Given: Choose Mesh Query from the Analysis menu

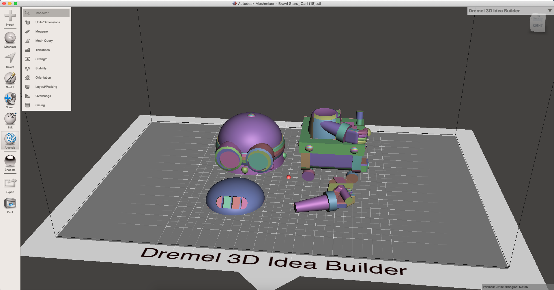Looking at the screenshot, I should pos(46,41).
